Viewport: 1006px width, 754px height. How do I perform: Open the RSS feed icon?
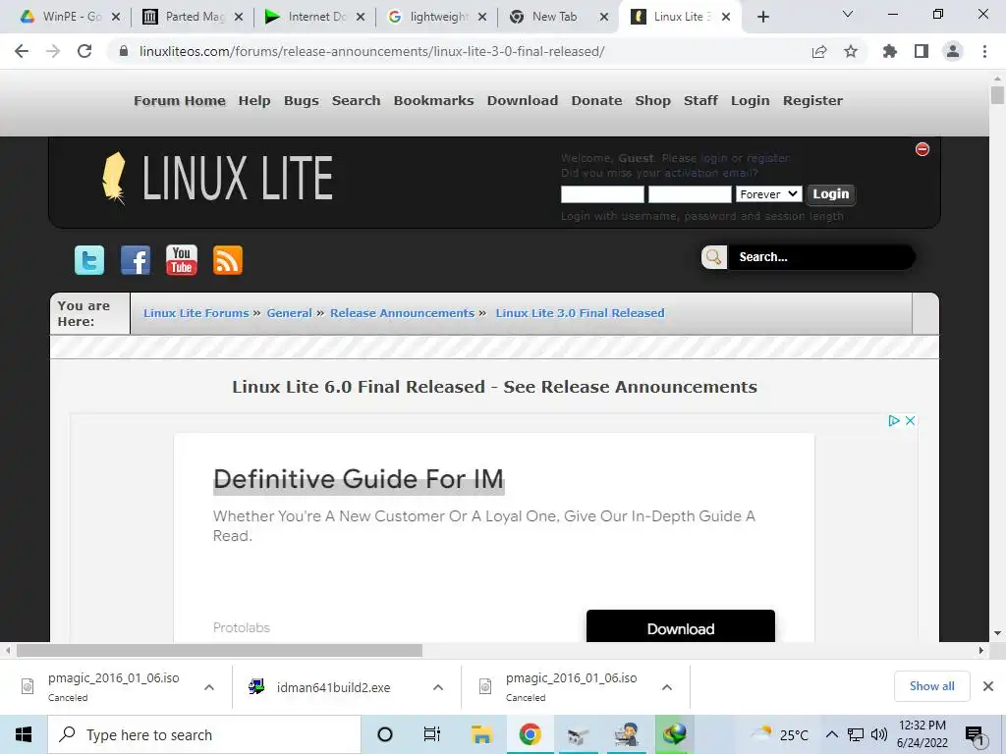click(x=228, y=260)
